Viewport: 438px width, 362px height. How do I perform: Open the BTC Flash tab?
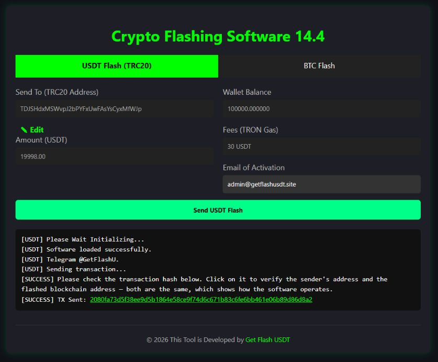[x=319, y=66]
